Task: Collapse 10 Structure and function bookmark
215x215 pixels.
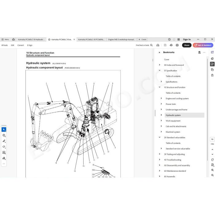Action: click(x=159, y=87)
